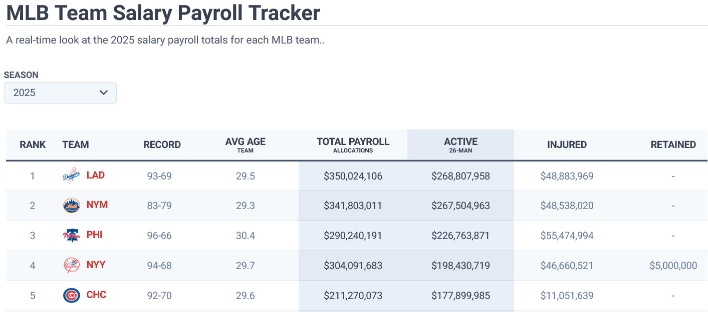Screen dimensions: 708x312
Task: Select the PHI record 96-66
Action: pyautogui.click(x=159, y=235)
